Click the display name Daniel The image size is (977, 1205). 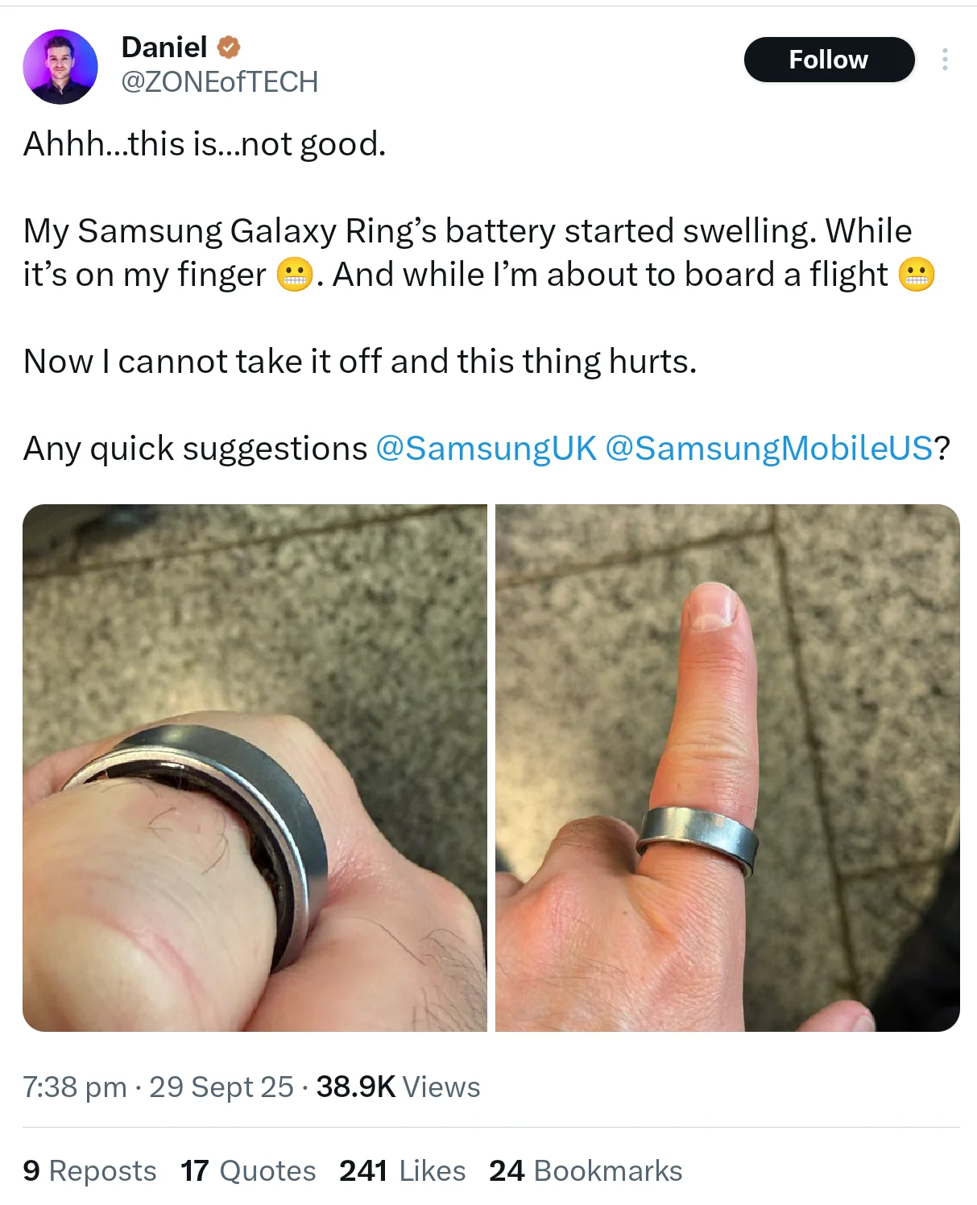tap(164, 48)
